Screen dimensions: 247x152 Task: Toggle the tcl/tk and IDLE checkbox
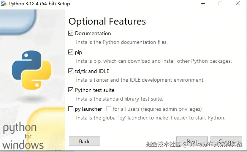[71, 71]
